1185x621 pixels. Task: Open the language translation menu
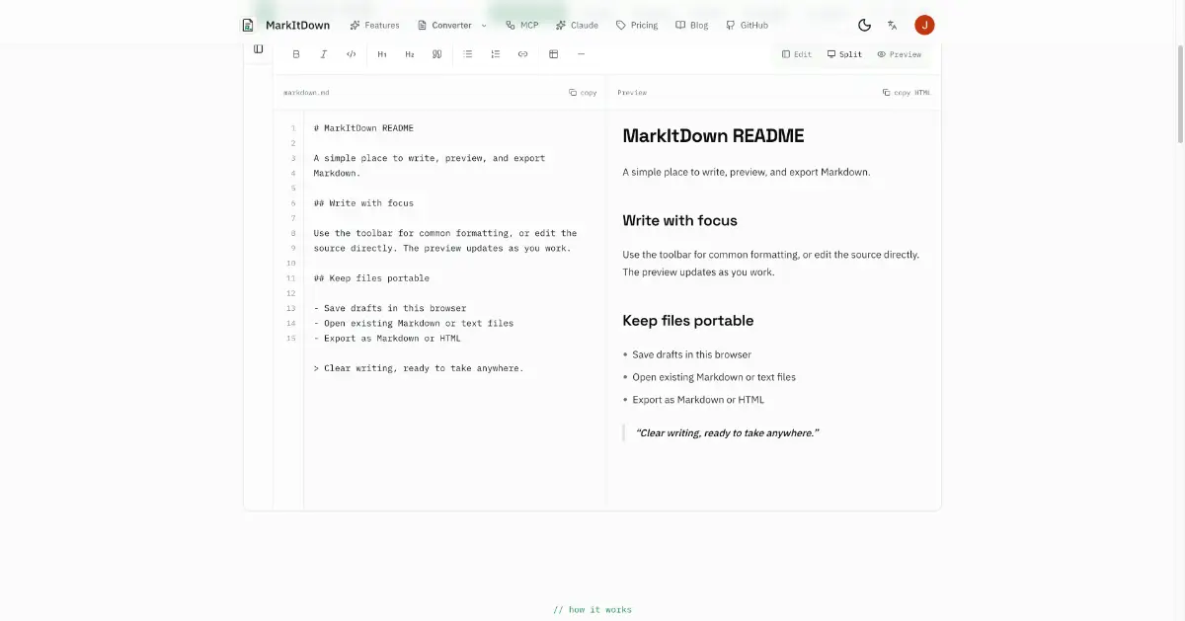point(892,25)
